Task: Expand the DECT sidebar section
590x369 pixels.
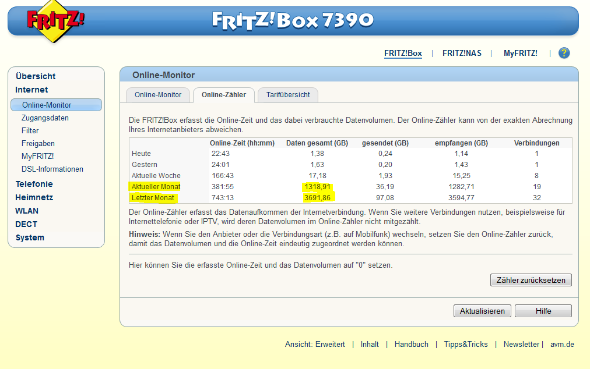Action: point(26,224)
